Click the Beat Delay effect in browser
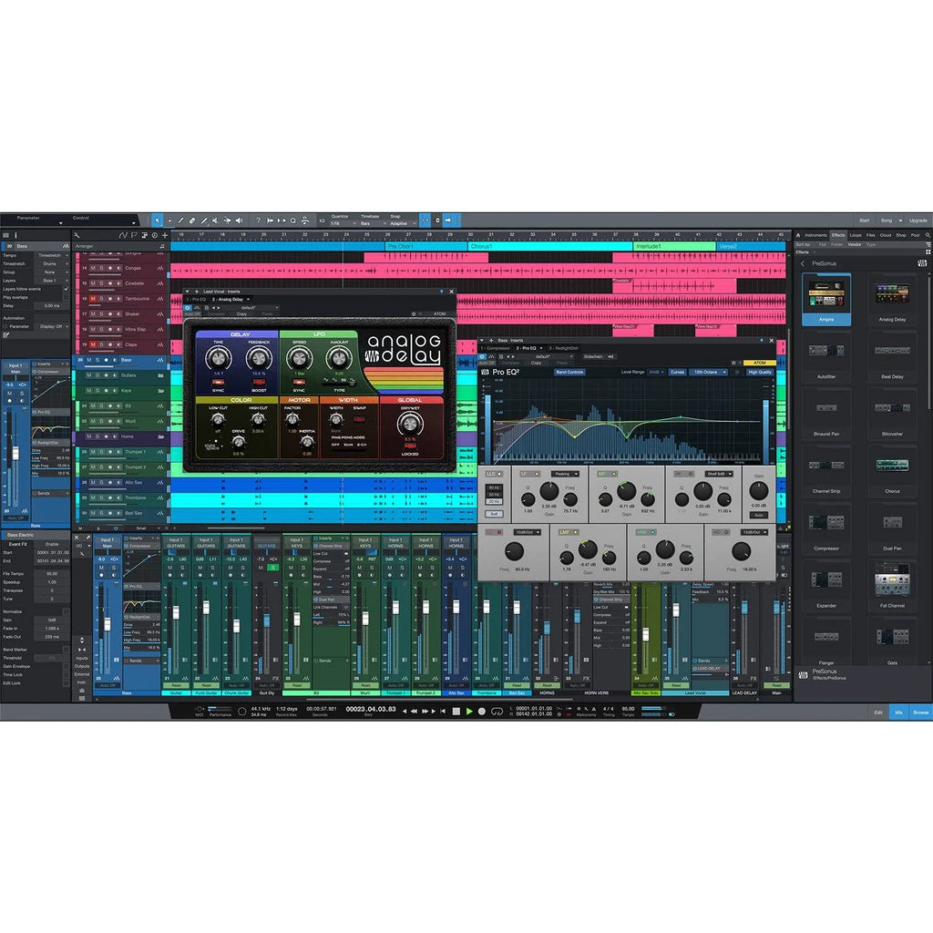This screenshot has height=933, width=933. click(892, 356)
